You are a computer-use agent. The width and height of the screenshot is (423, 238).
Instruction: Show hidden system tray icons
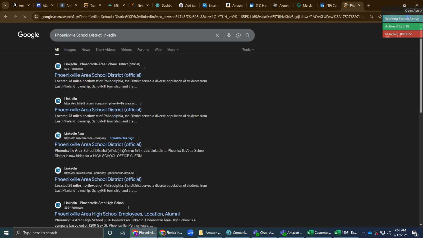coord(364,233)
